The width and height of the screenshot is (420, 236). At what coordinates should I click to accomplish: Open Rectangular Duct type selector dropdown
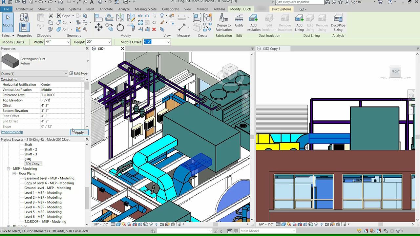[87, 61]
